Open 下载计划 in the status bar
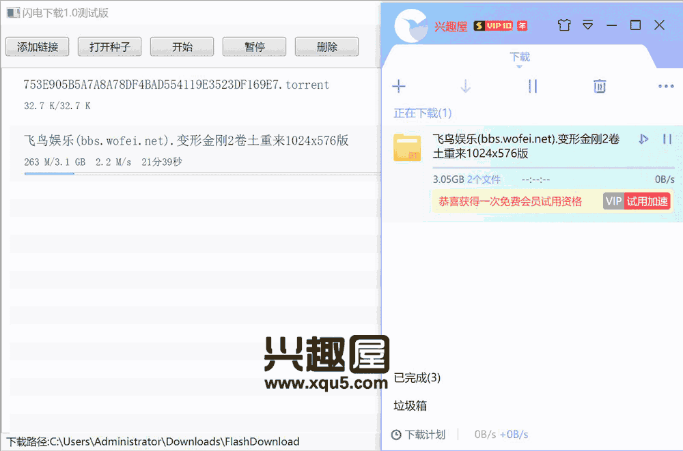This screenshot has height=451, width=683. [x=425, y=435]
